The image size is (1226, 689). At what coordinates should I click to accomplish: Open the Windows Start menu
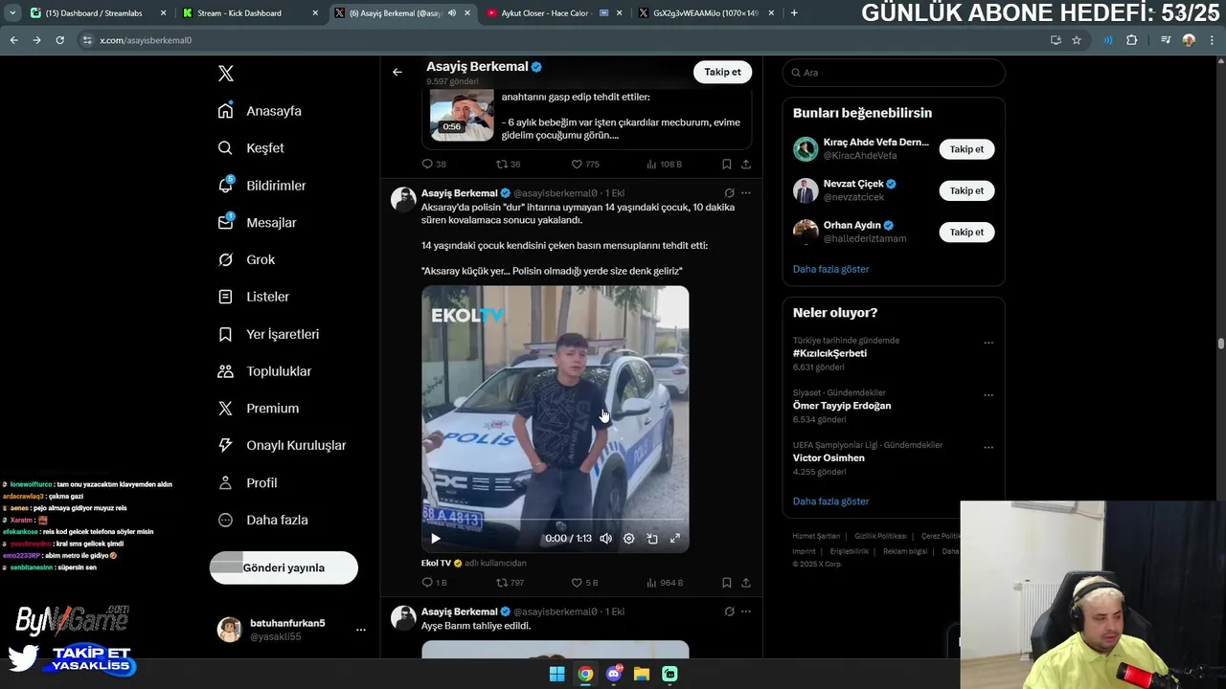point(556,674)
